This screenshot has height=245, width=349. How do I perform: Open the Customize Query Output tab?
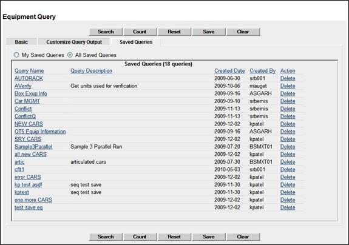click(x=74, y=42)
